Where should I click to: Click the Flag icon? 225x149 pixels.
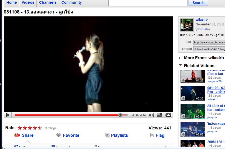(x=152, y=135)
